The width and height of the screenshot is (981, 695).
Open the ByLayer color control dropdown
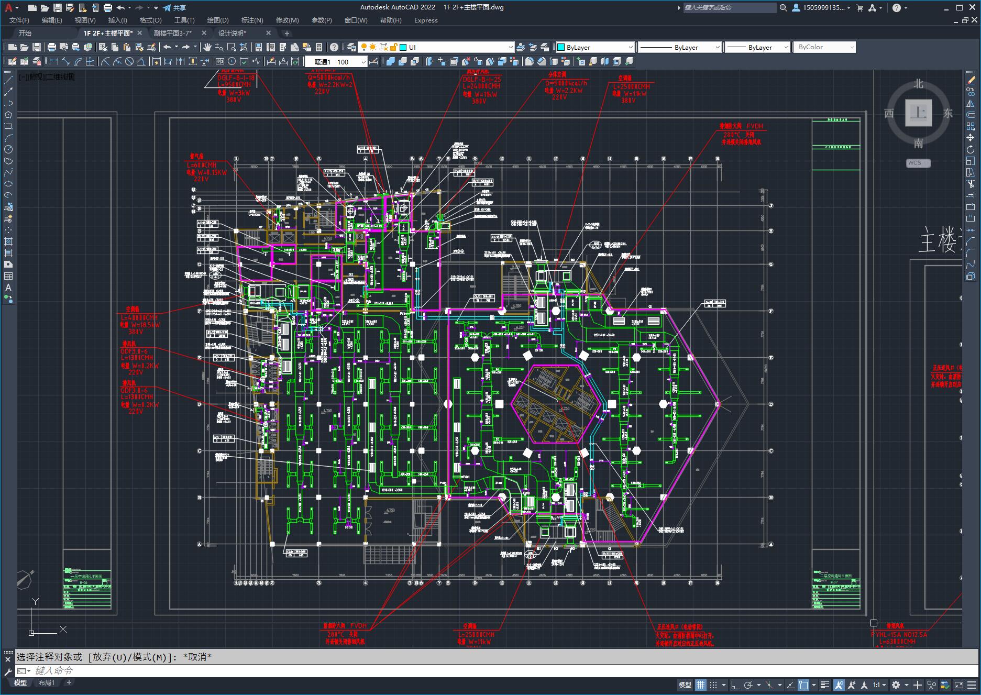[594, 47]
